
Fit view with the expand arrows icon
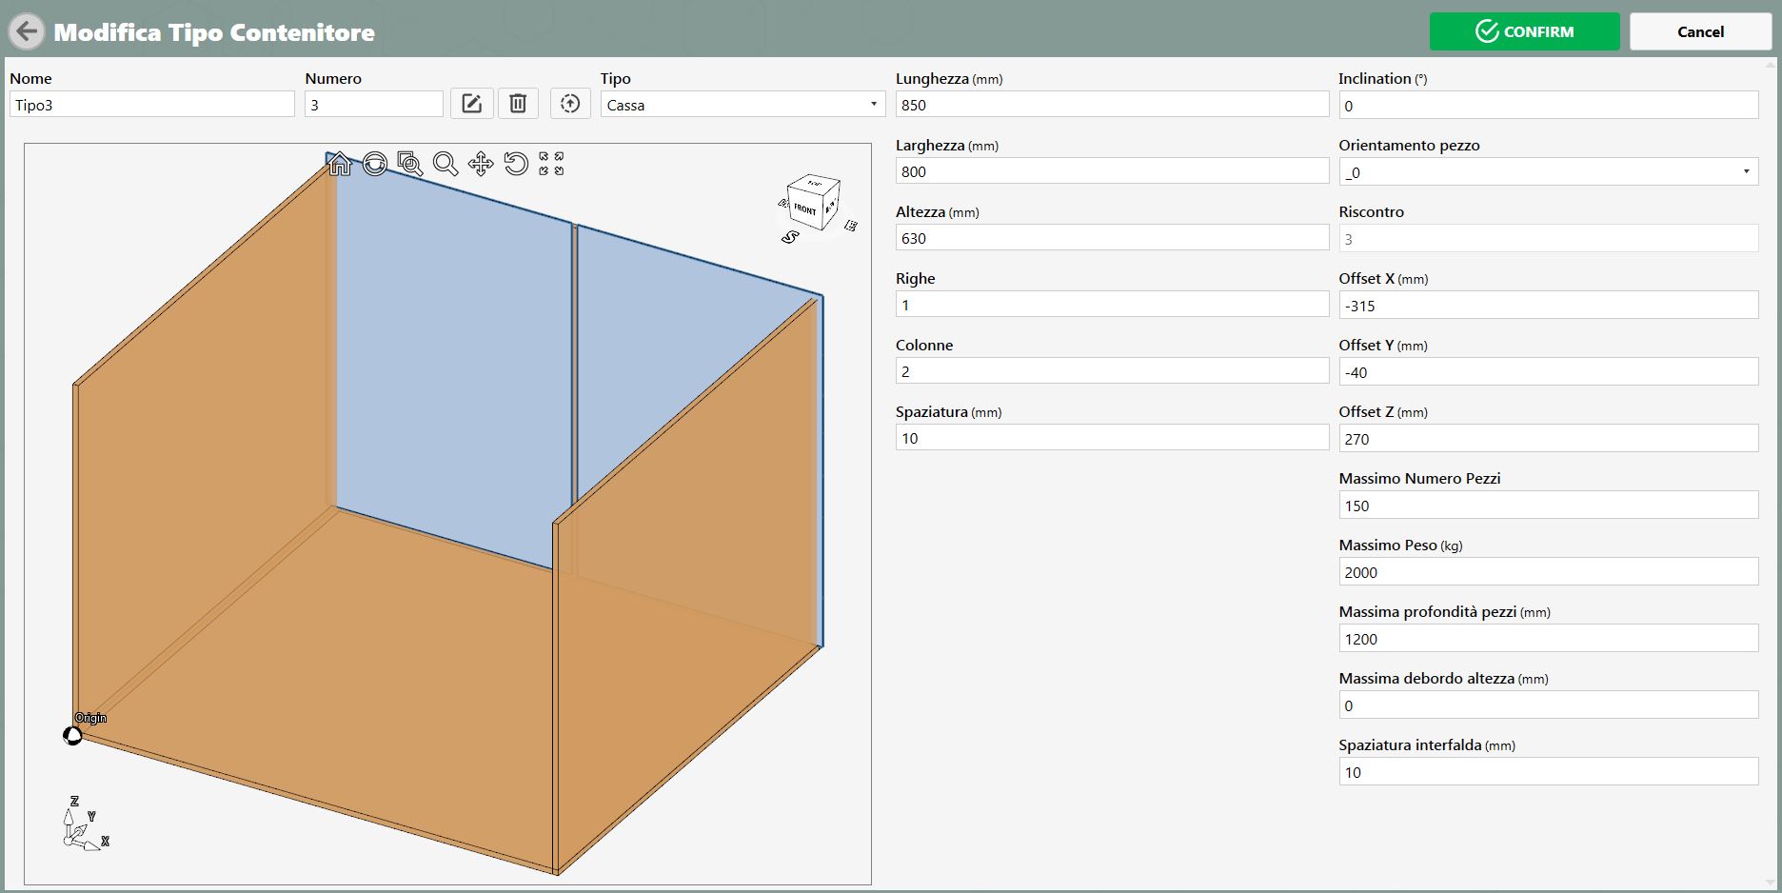pos(551,164)
